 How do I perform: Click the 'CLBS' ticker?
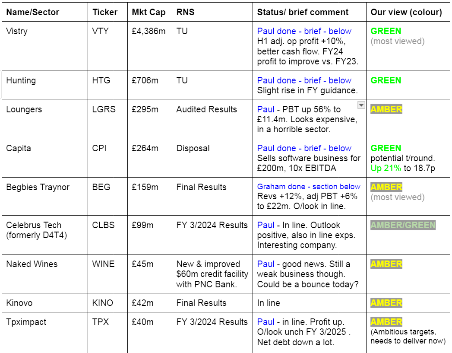pyautogui.click(x=103, y=225)
